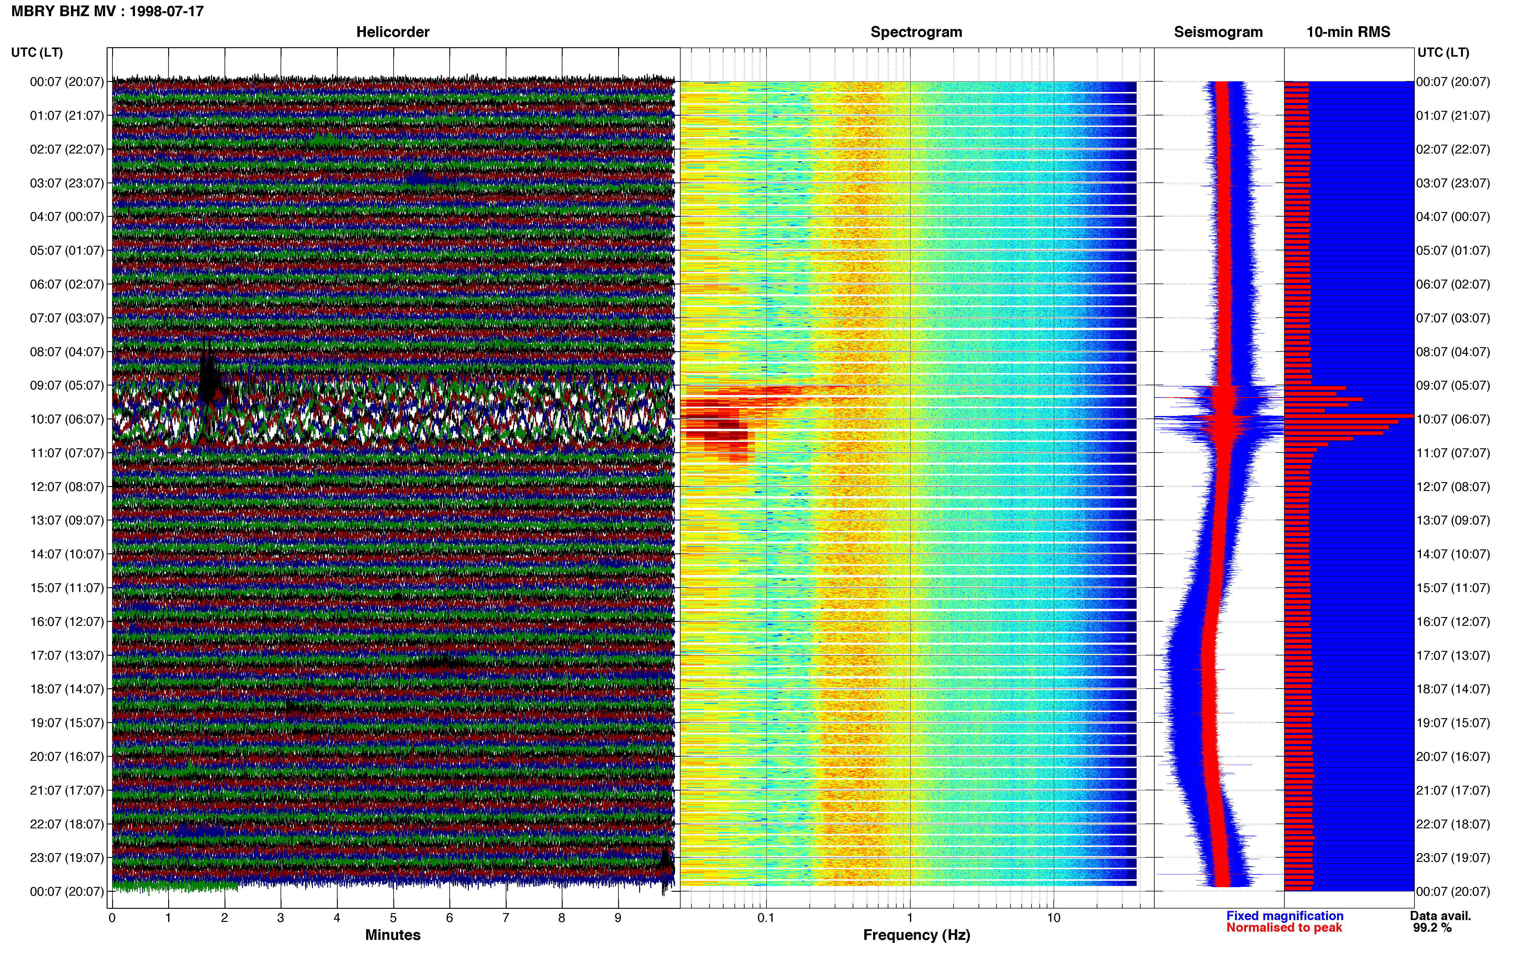Click left time label 19:07 (15:07)

(67, 723)
